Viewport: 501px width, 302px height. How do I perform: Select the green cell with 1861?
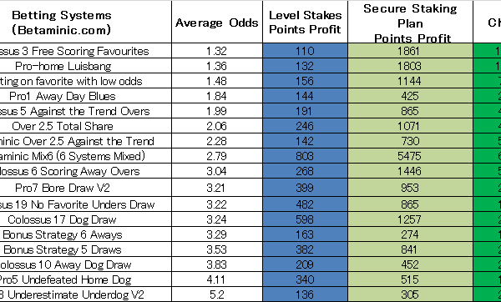click(x=410, y=51)
